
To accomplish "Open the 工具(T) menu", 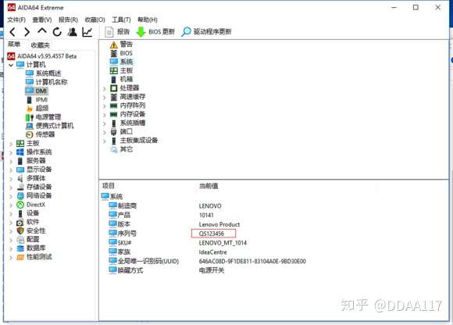I will 121,20.
